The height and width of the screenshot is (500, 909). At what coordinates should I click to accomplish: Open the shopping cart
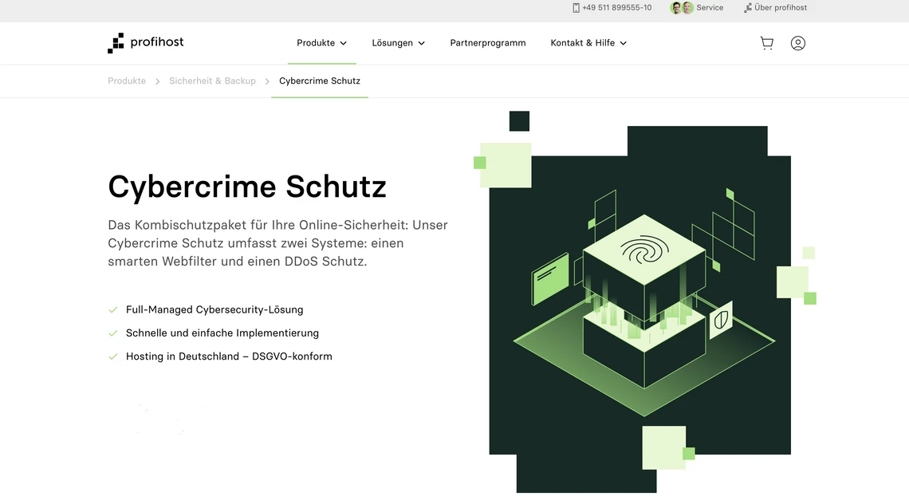766,43
